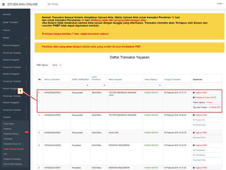Open the Pesan envelope icon
This screenshot has height=170, width=226.
(49, 4)
